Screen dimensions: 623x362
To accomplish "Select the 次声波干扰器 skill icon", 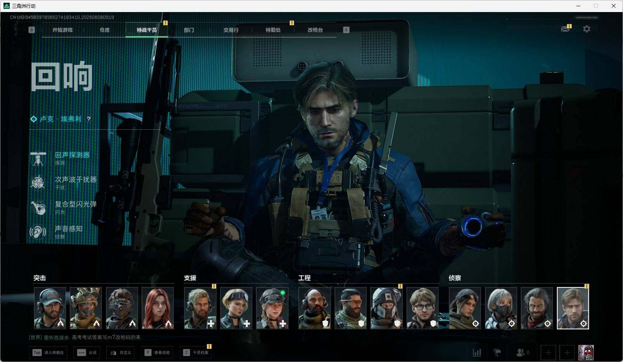I will (x=38, y=183).
